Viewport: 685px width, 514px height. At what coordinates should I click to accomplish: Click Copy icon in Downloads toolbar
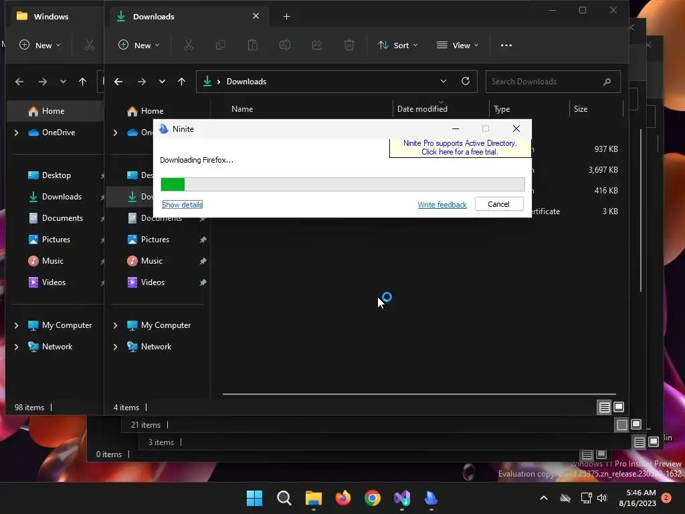[221, 45]
